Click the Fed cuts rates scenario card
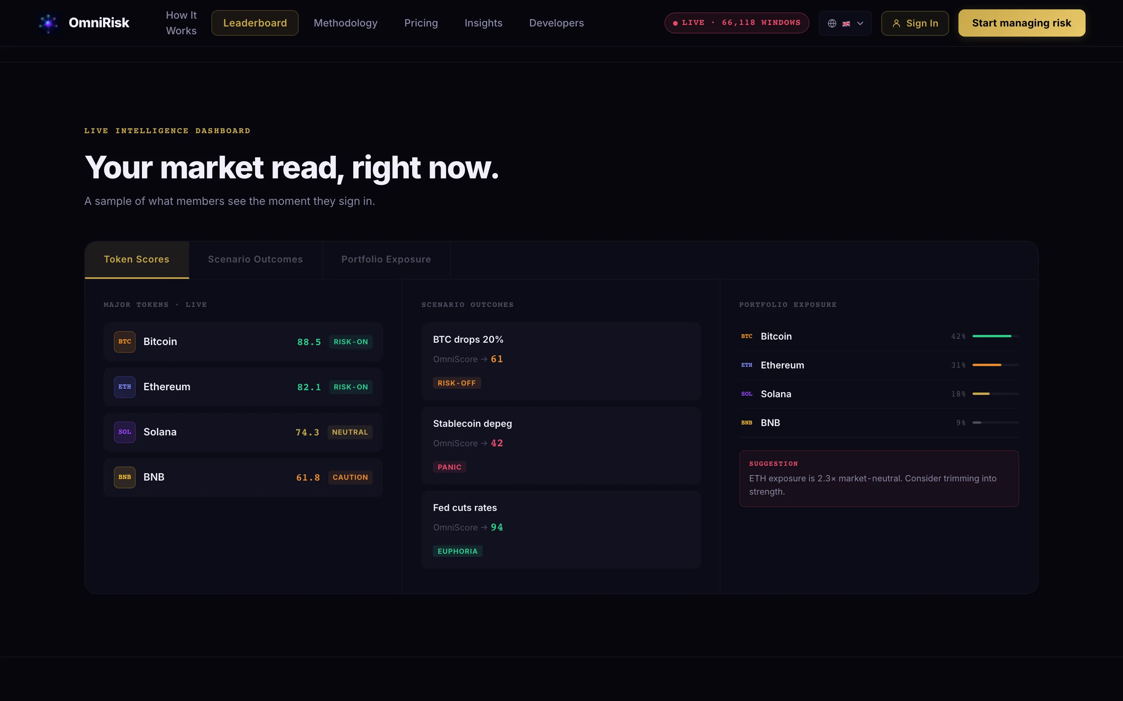The image size is (1123, 701). (x=561, y=530)
